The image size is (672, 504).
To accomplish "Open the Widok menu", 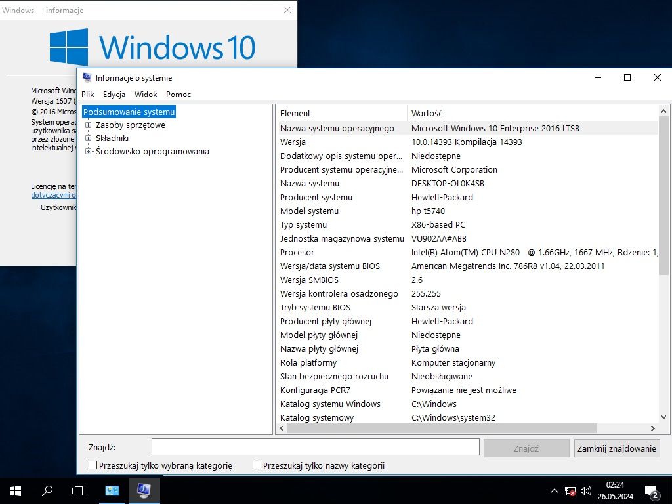I will [x=146, y=94].
